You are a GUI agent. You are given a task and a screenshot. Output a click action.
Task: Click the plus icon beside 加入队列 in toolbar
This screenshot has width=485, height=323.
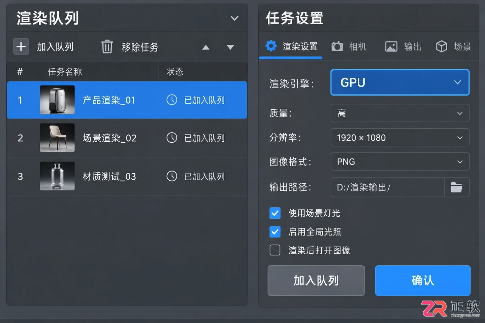(21, 46)
